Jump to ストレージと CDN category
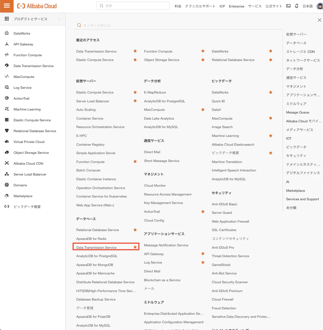This screenshot has height=330, width=323. 300,51
